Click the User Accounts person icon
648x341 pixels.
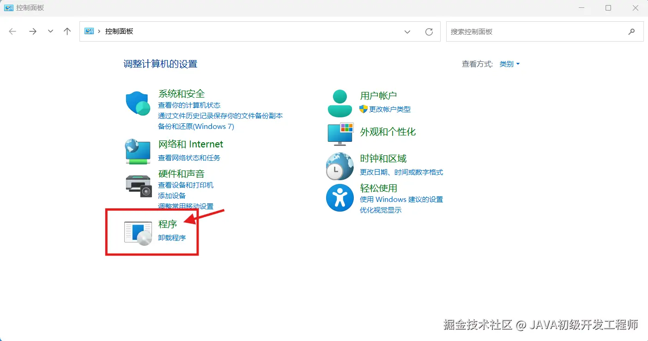340,103
